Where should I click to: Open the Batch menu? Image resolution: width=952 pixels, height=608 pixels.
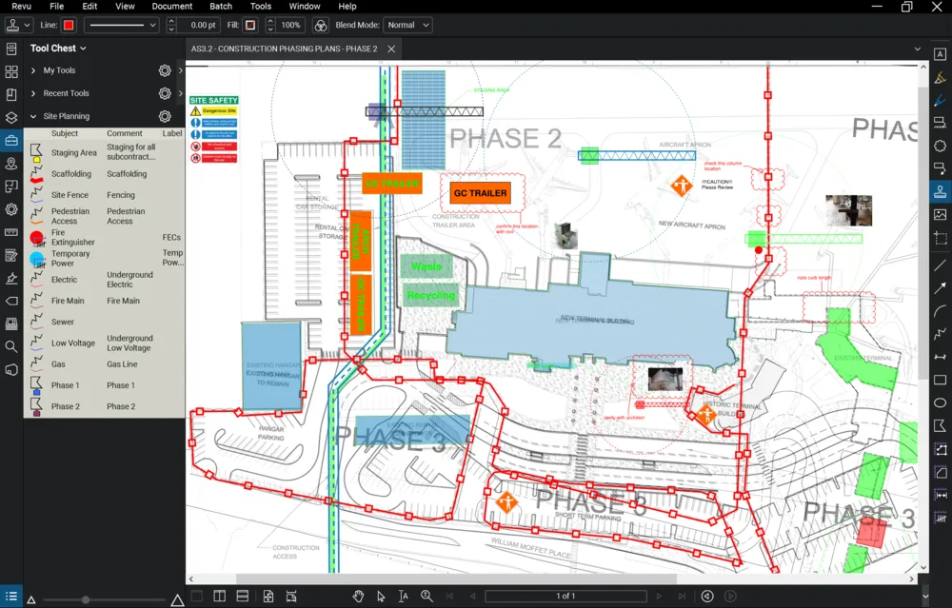pyautogui.click(x=221, y=6)
